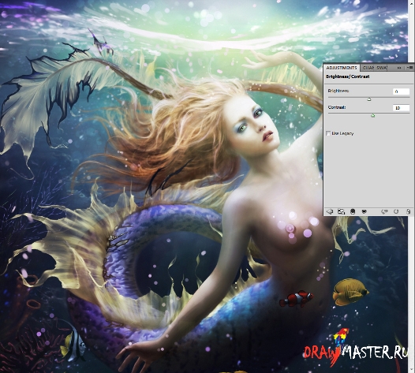Switch to the Swatches tab

pyautogui.click(x=382, y=68)
